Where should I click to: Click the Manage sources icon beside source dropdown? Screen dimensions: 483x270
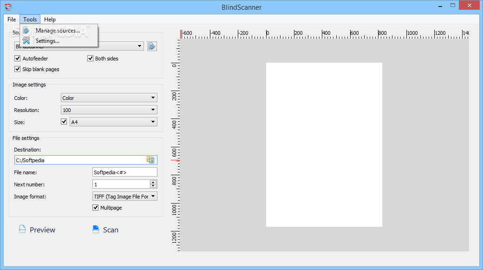pyautogui.click(x=152, y=46)
